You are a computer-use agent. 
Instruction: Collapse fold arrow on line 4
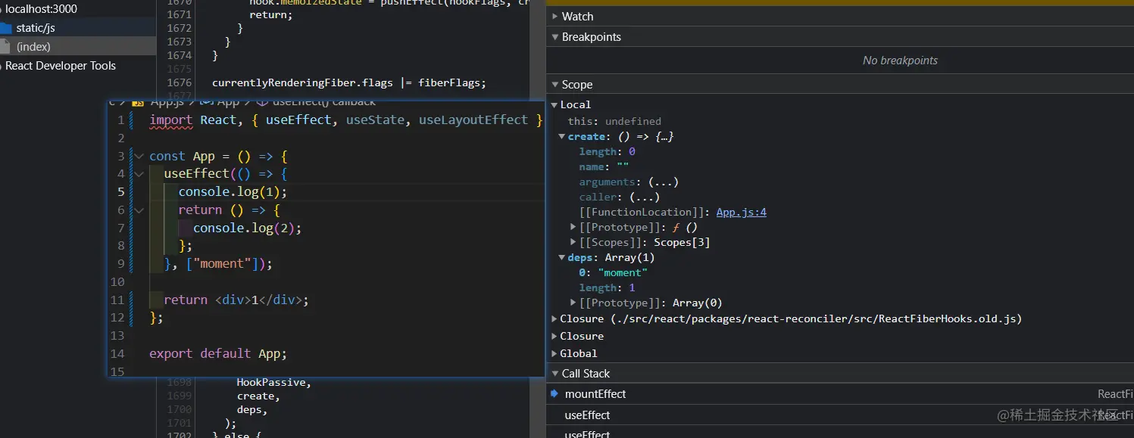point(139,174)
